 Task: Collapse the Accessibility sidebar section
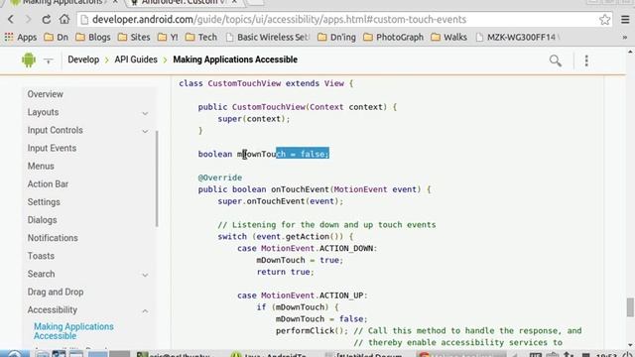pyautogui.click(x=145, y=310)
